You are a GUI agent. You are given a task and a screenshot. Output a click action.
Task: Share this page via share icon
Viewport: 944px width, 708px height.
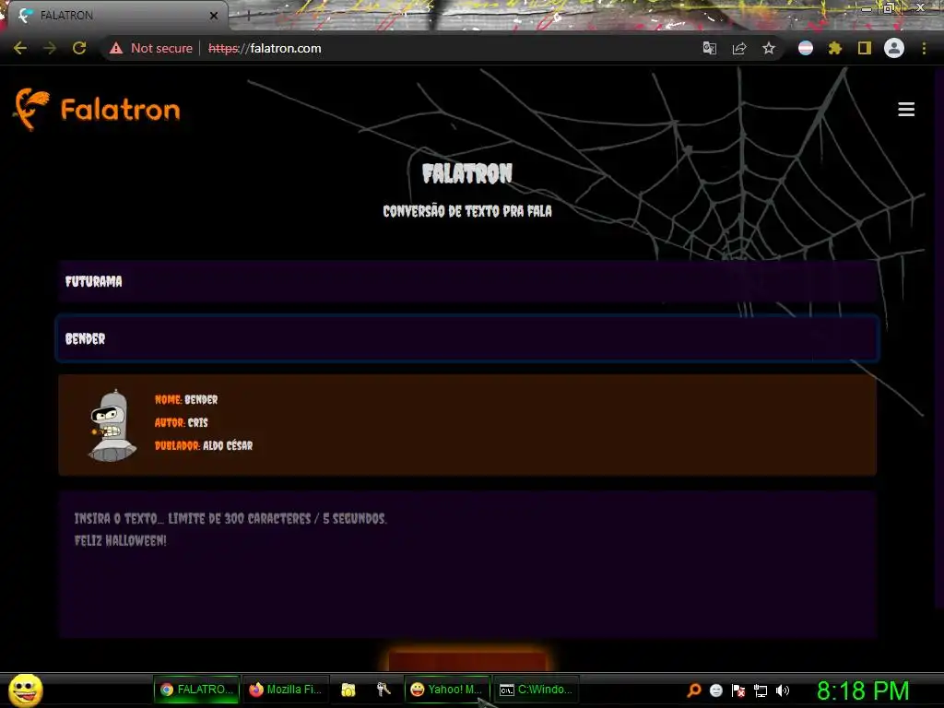(x=739, y=48)
